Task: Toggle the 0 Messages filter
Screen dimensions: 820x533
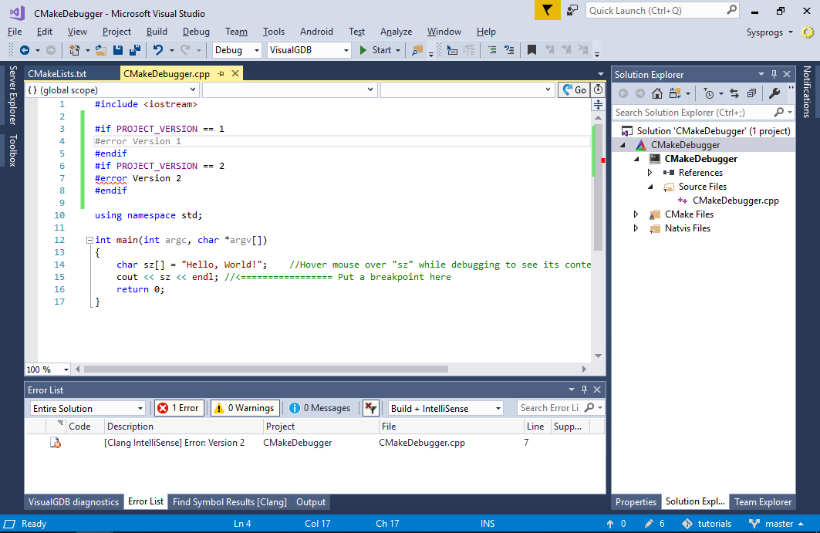Action: (320, 408)
